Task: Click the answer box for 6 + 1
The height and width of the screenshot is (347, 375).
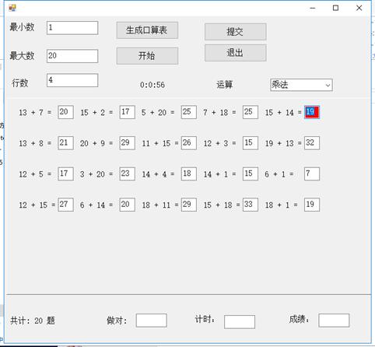Action: 312,173
